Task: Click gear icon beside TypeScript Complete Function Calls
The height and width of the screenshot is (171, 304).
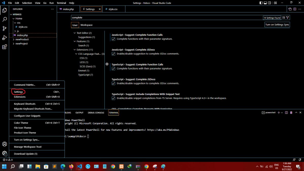Action: coord(107,64)
